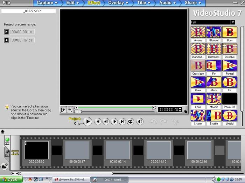Switch to the Edit step
Viewport: 245px width, 183px height.
coord(72,3)
